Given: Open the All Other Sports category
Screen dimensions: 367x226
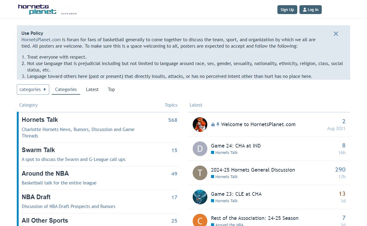Looking at the screenshot, I should pyautogui.click(x=45, y=221).
